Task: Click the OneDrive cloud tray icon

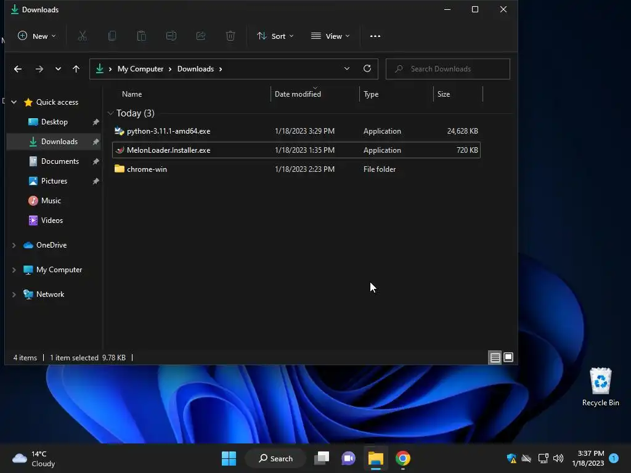Action: [x=526, y=458]
